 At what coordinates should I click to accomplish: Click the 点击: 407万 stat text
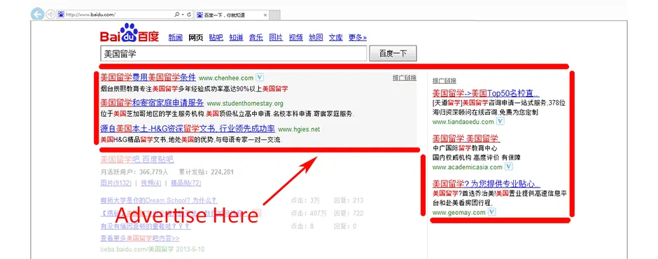pyautogui.click(x=309, y=213)
